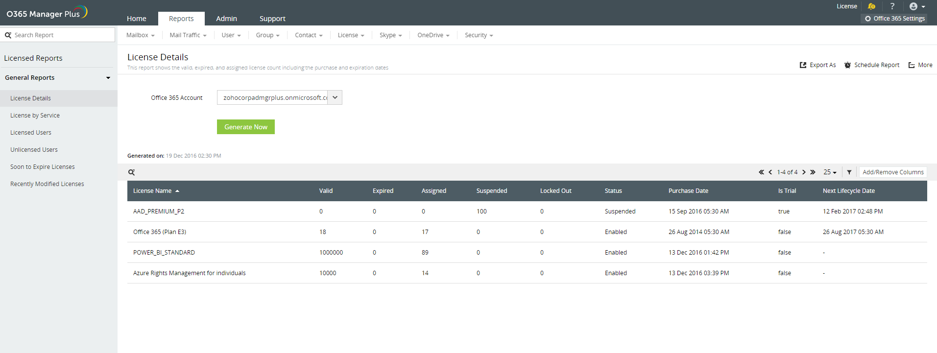Sort by Suspended column header

pos(492,191)
